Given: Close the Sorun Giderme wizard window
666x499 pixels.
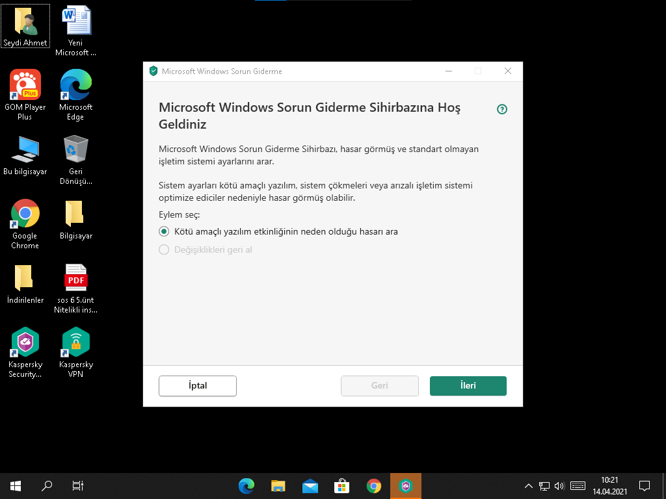Looking at the screenshot, I should pos(507,71).
